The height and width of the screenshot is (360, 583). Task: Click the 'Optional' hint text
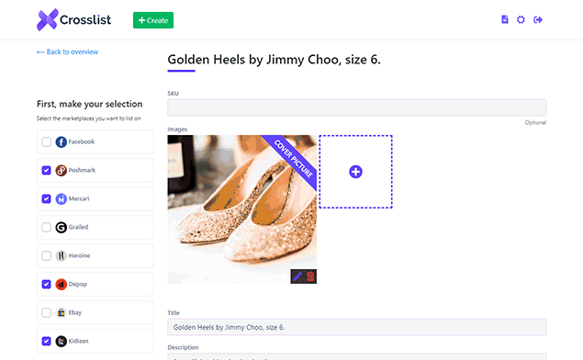click(x=535, y=122)
